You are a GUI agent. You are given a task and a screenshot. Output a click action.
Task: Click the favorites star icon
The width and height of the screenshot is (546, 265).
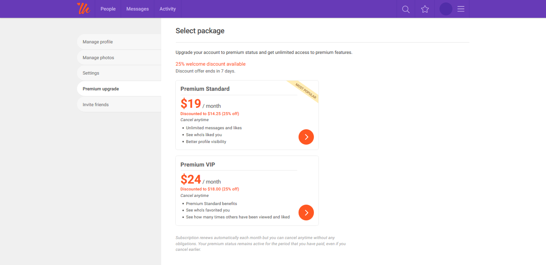[425, 9]
